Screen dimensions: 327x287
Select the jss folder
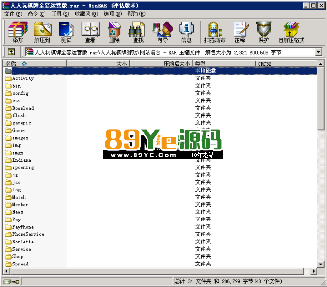[13, 182]
